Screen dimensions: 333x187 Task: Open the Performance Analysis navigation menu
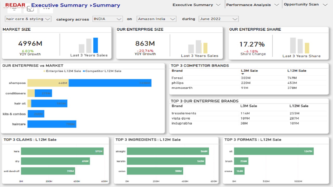tap(252, 5)
